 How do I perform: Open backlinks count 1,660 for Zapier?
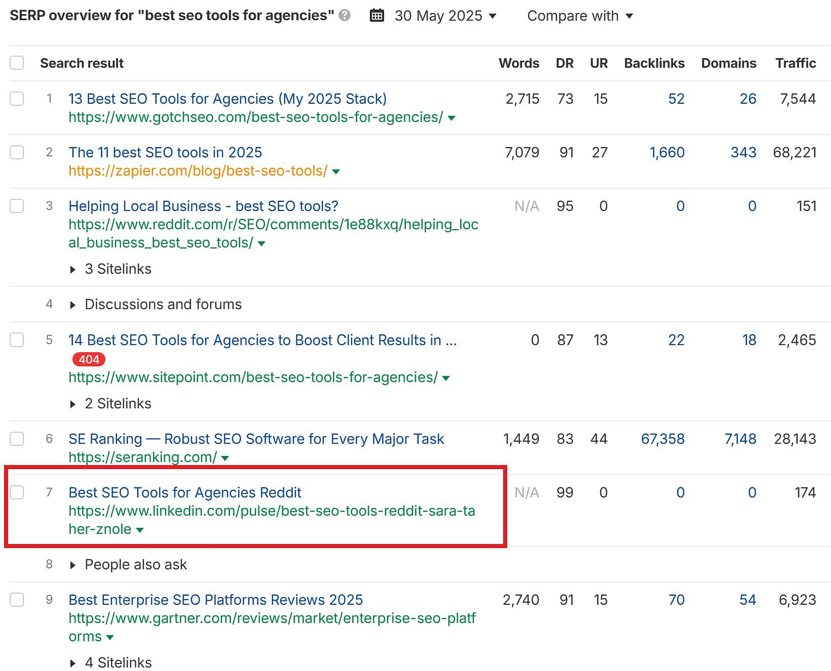tap(667, 152)
